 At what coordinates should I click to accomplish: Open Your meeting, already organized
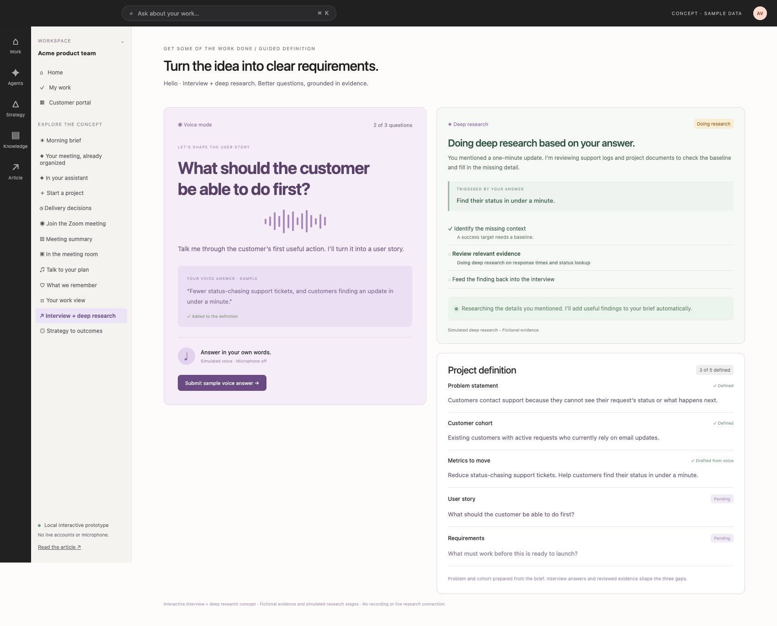pyautogui.click(x=81, y=159)
